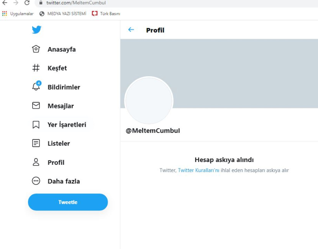Click the back arrow beside Profil

[131, 30]
